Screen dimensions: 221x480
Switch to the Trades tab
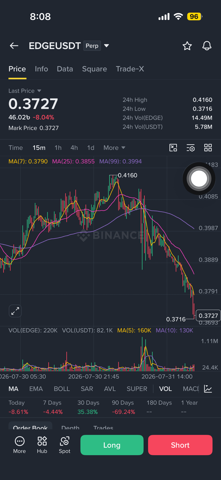click(103, 427)
